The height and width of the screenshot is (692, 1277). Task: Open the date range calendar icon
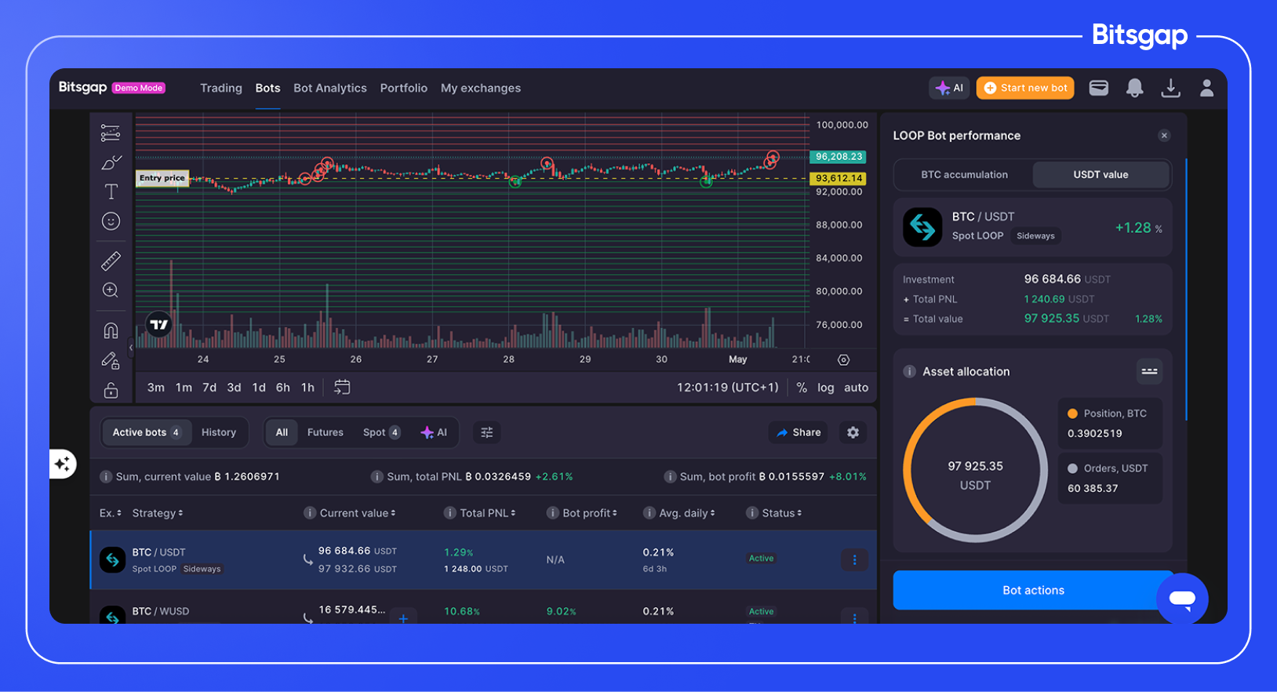342,387
